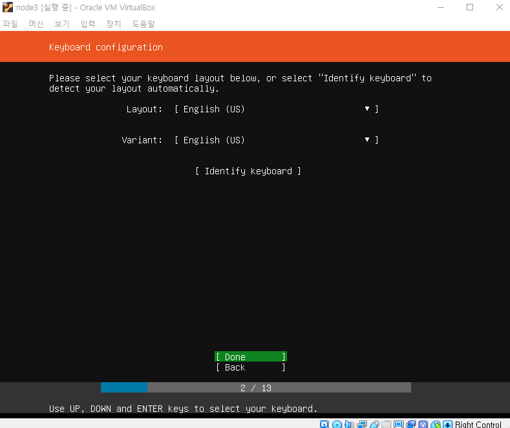510x428 pixels.
Task: Open the 장치 menu
Action: (x=114, y=24)
